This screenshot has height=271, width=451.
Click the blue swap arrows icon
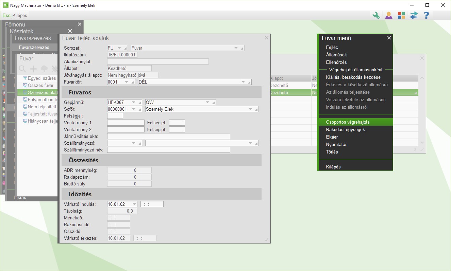(414, 15)
